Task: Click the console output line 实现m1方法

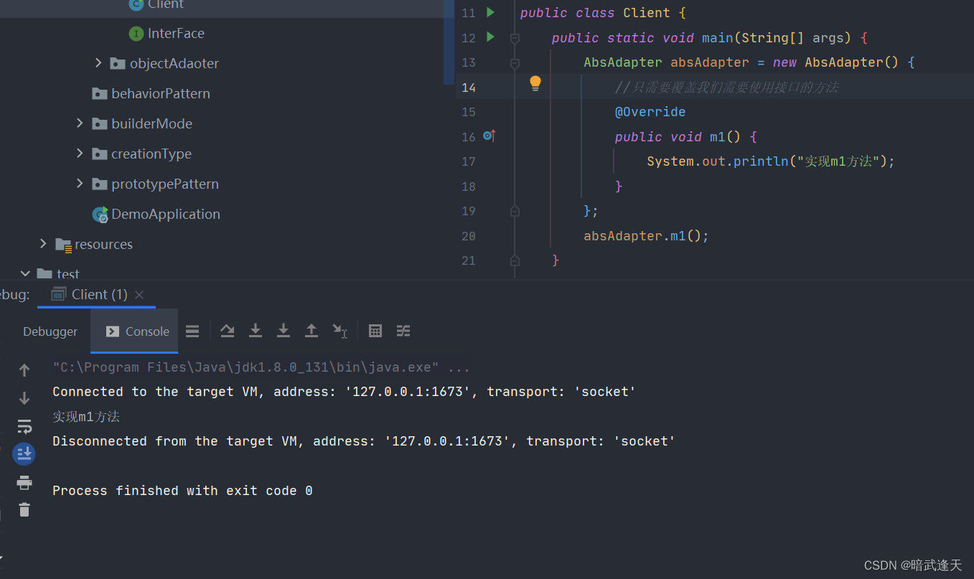Action: (x=86, y=416)
